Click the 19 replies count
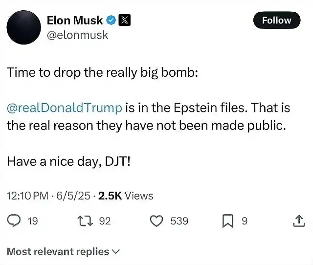 tap(33, 221)
